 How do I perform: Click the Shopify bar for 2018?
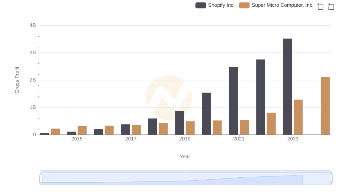point(153,126)
